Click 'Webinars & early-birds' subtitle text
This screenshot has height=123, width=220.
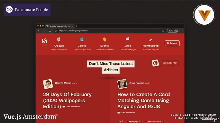[x=151, y=49]
